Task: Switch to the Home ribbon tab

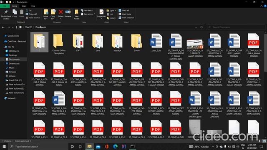Action: [15, 6]
